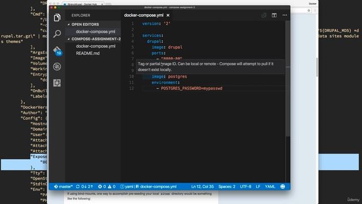Viewport: 362px width, 204px height.
Task: Click the split editor icon
Action: point(274,15)
